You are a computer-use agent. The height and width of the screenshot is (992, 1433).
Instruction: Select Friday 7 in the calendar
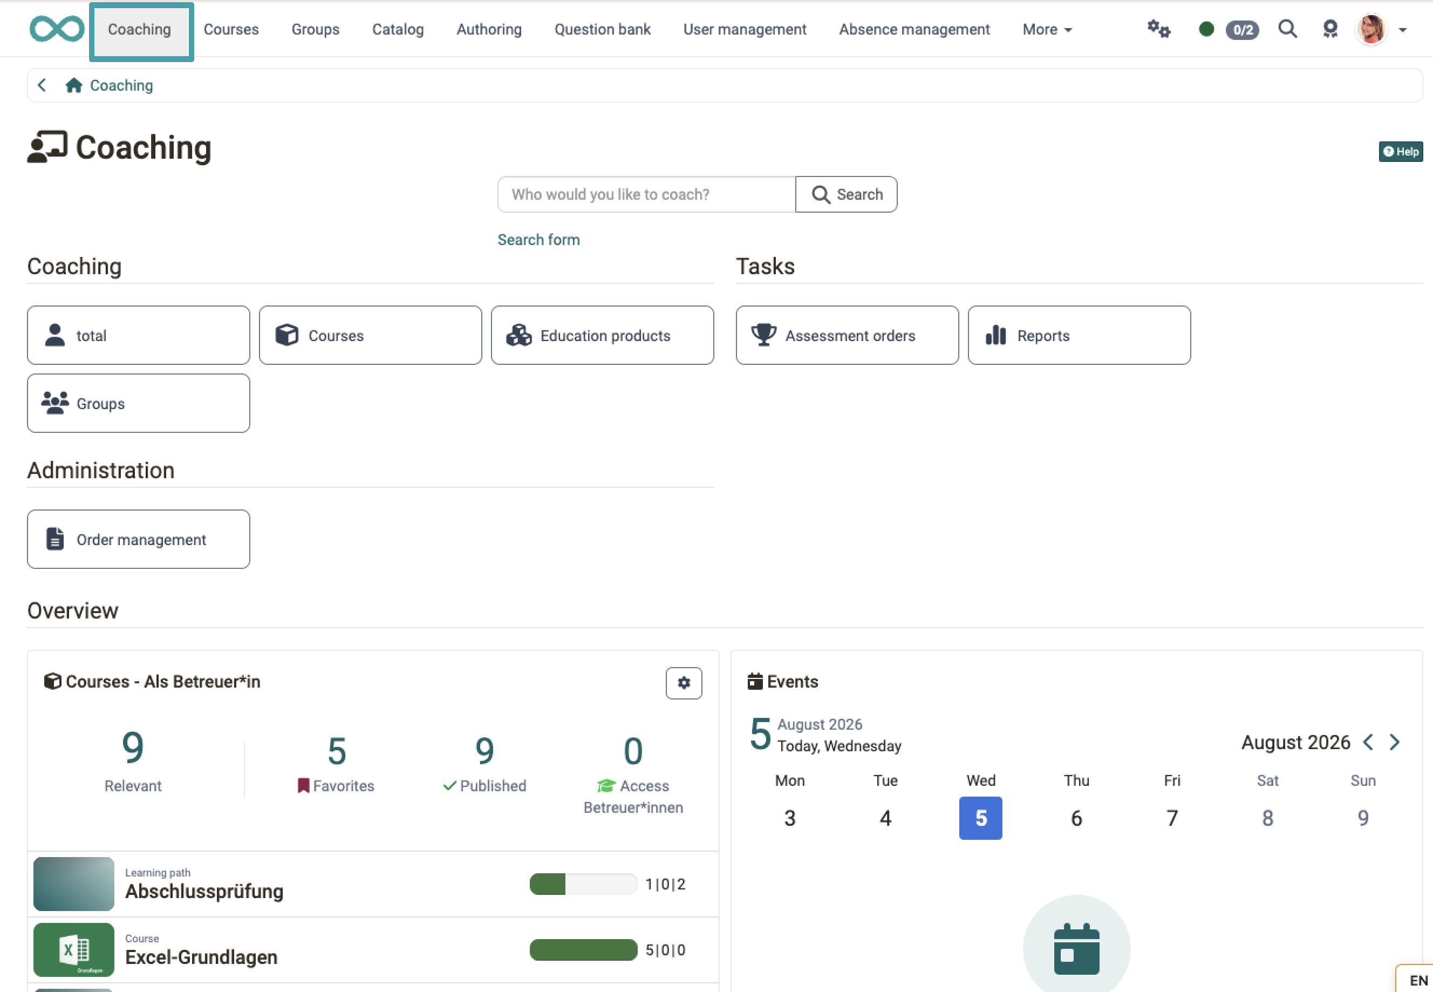(x=1172, y=818)
